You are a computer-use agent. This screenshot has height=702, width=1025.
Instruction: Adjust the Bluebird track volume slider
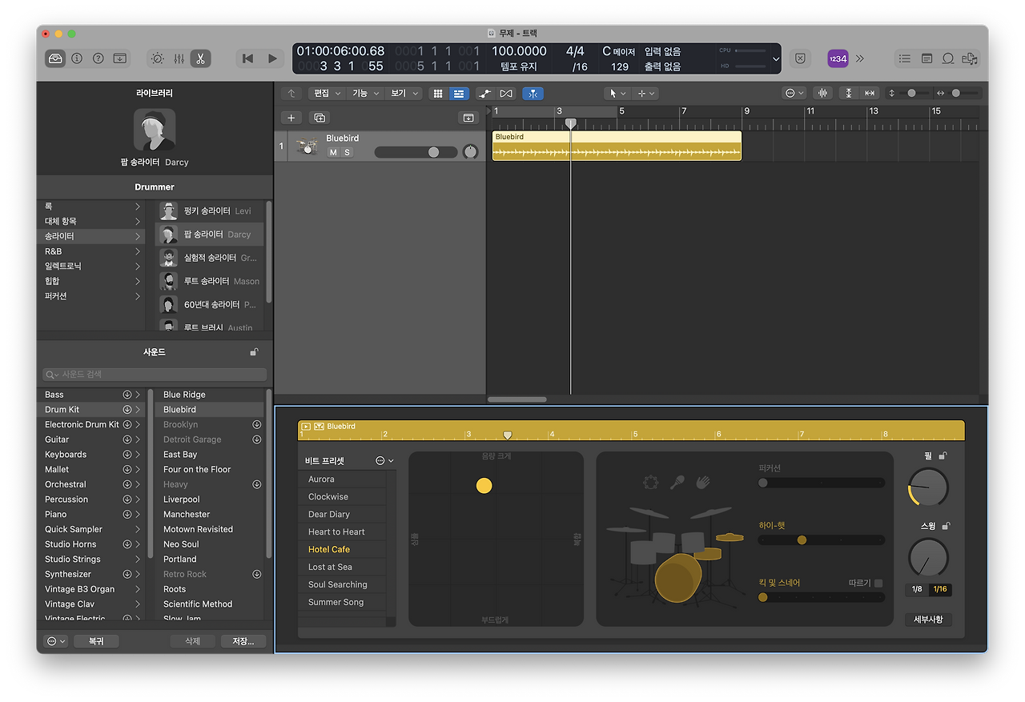pos(416,152)
